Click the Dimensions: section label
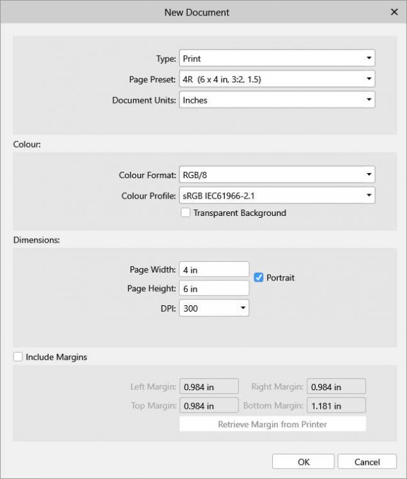The image size is (407, 479). pyautogui.click(x=36, y=240)
